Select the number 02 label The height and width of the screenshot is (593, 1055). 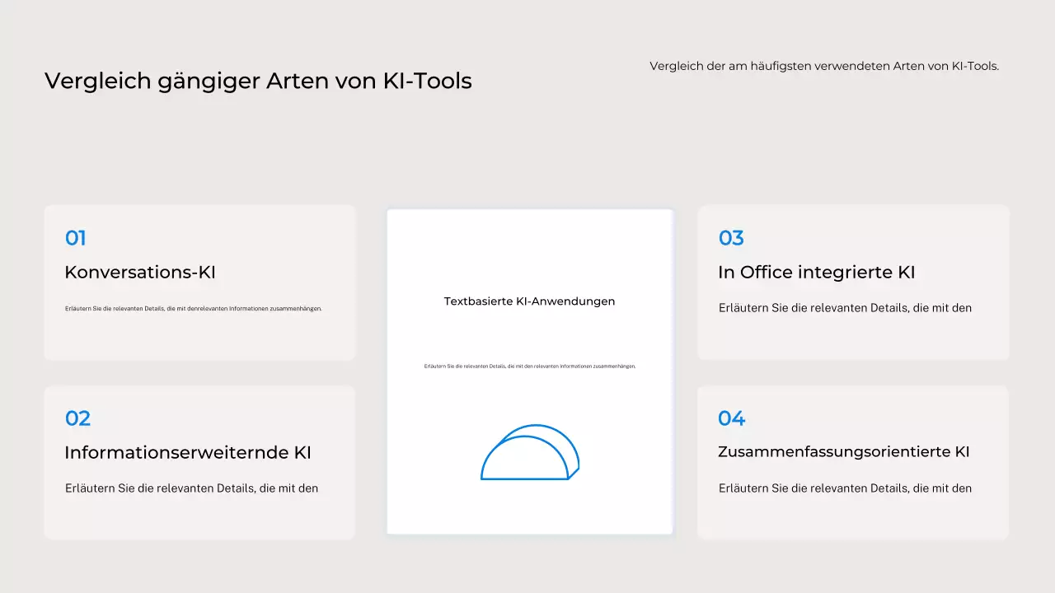pyautogui.click(x=77, y=418)
